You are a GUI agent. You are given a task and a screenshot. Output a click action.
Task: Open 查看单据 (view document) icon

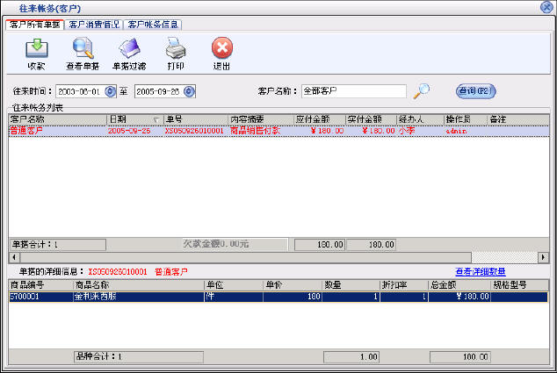coord(83,48)
